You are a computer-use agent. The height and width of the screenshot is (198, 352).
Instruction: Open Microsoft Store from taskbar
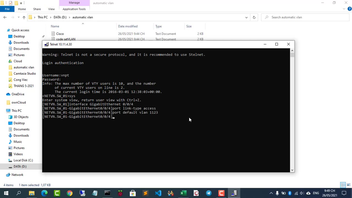[x=133, y=193]
